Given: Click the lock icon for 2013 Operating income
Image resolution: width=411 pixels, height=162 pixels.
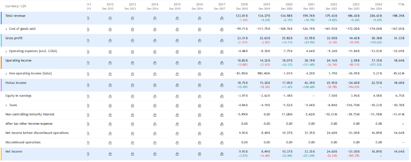Looking at the screenshot, I should 133,63.
